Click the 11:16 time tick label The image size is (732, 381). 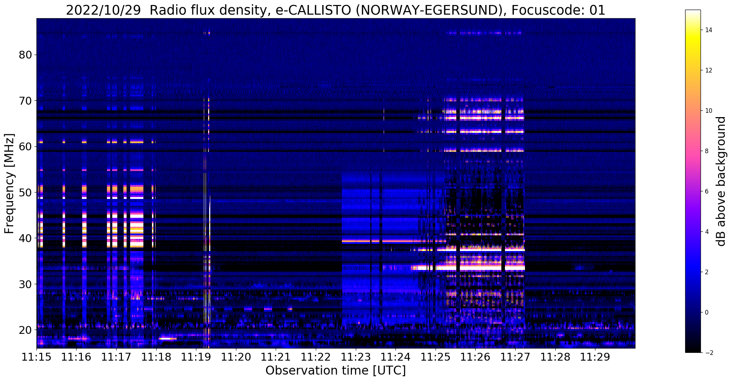[76, 357]
